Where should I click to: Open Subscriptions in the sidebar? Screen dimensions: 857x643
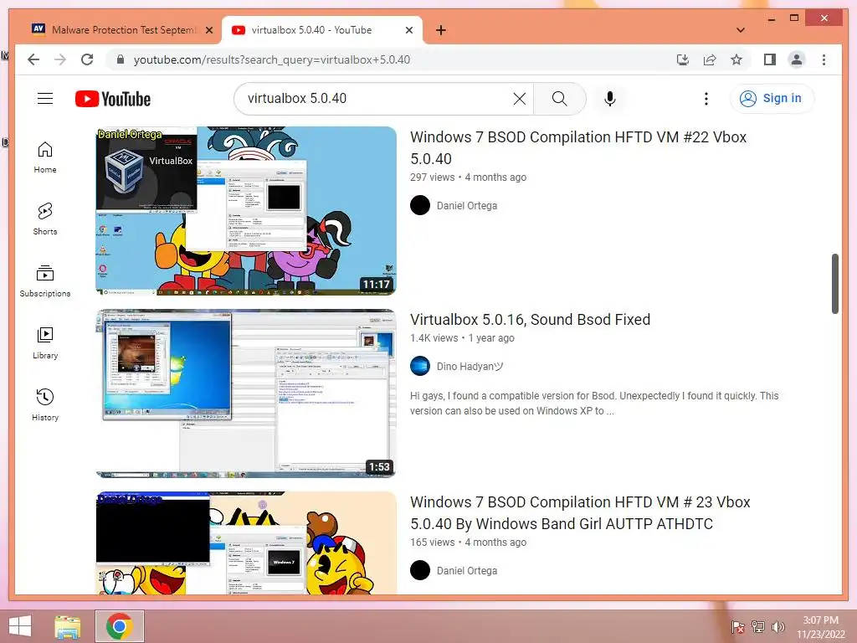point(45,281)
